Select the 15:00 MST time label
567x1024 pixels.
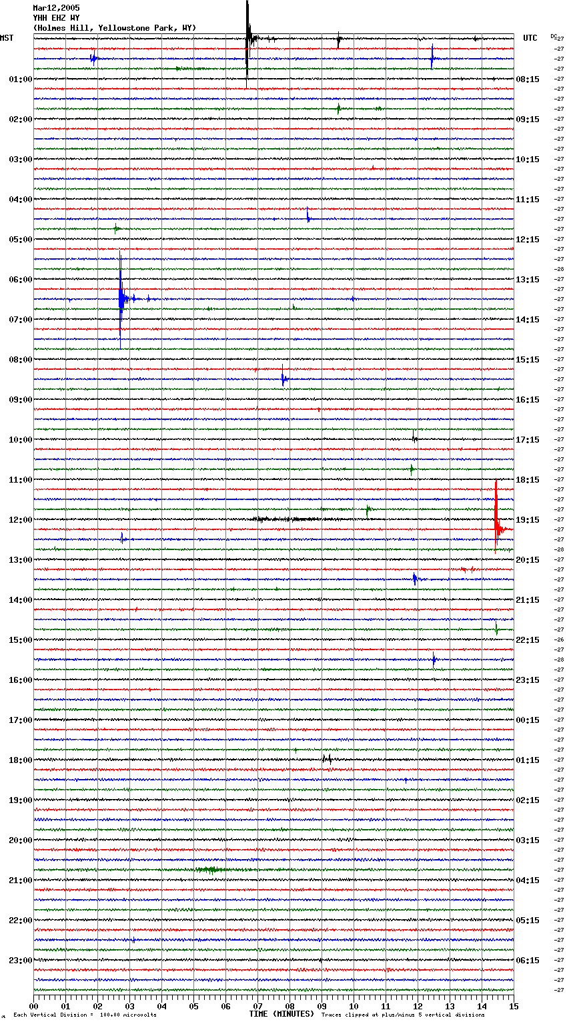20,640
